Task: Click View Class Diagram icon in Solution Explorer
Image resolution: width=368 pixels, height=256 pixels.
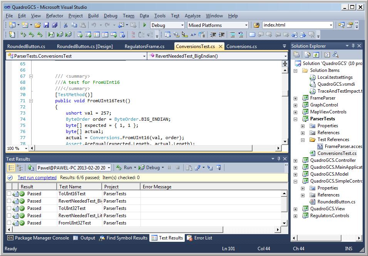Action: [x=336, y=55]
